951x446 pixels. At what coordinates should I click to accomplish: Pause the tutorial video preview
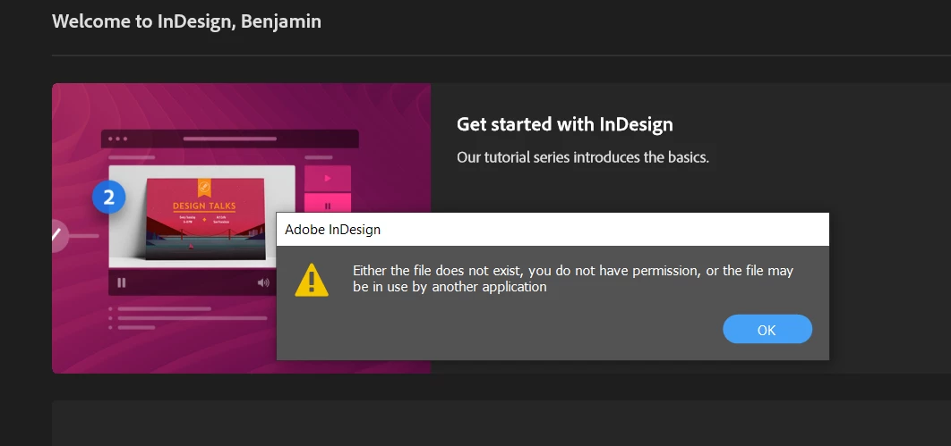[x=121, y=282]
